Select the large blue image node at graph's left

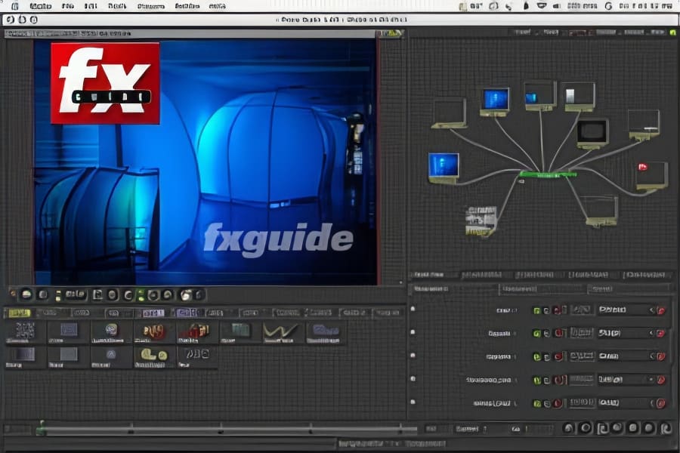(x=444, y=168)
